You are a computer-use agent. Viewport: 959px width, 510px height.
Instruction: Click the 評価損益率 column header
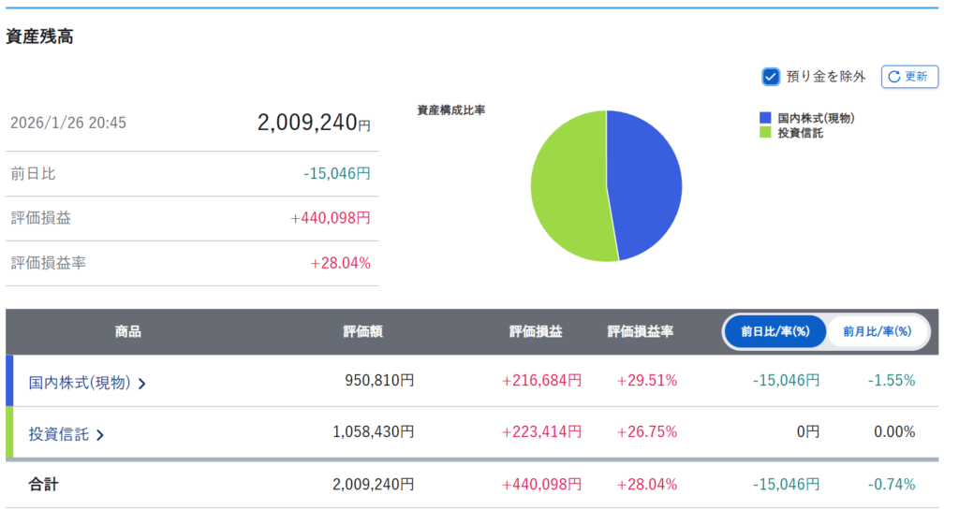[641, 331]
